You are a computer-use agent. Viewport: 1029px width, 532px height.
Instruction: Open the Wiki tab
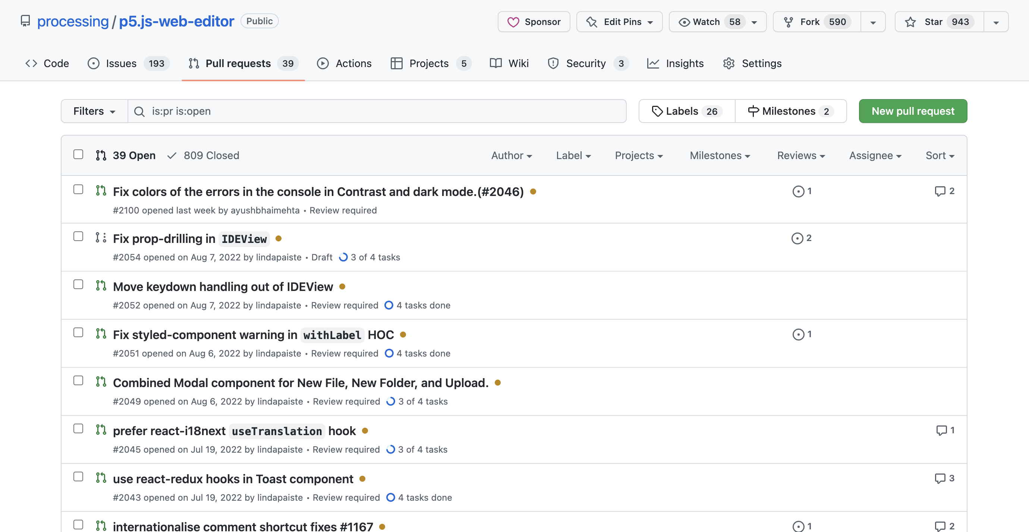click(x=509, y=63)
